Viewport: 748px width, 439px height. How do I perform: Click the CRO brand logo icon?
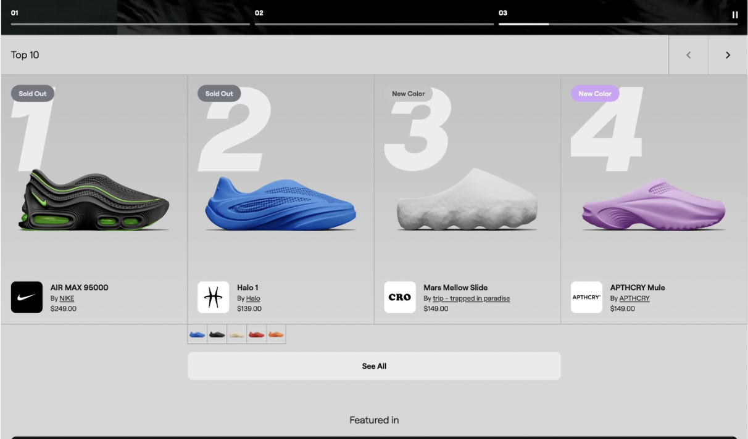click(x=400, y=297)
